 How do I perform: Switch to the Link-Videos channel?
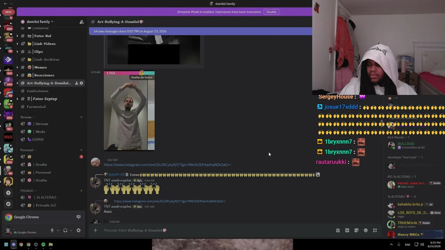51,44
